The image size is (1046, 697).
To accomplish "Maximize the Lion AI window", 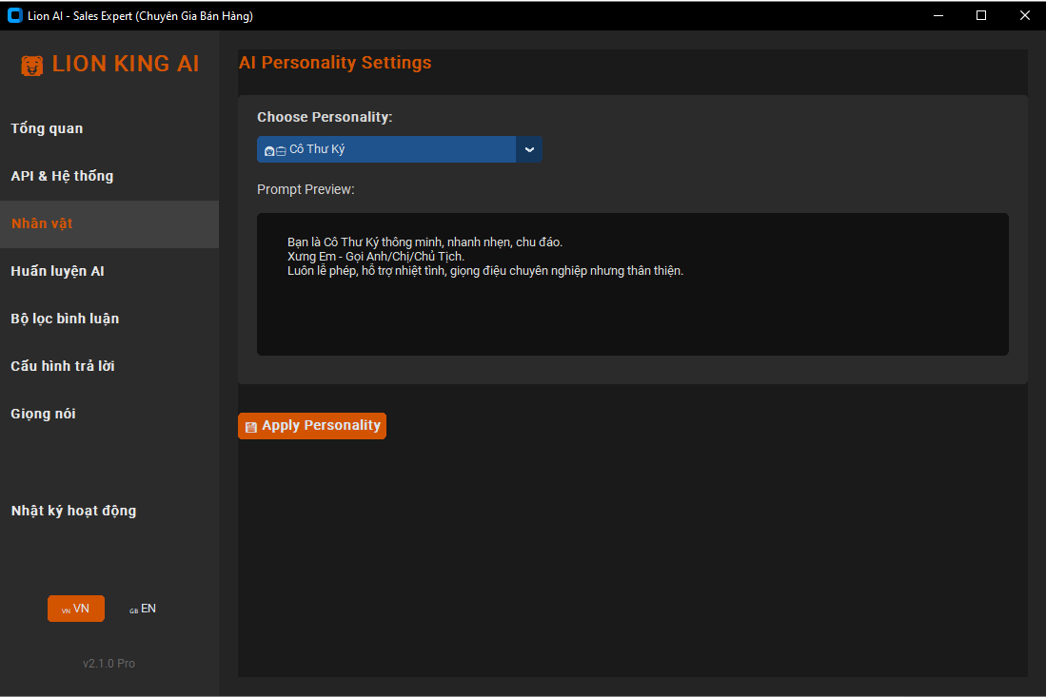I will tap(981, 15).
